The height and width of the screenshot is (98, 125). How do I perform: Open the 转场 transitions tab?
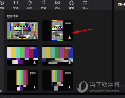[57, 5]
